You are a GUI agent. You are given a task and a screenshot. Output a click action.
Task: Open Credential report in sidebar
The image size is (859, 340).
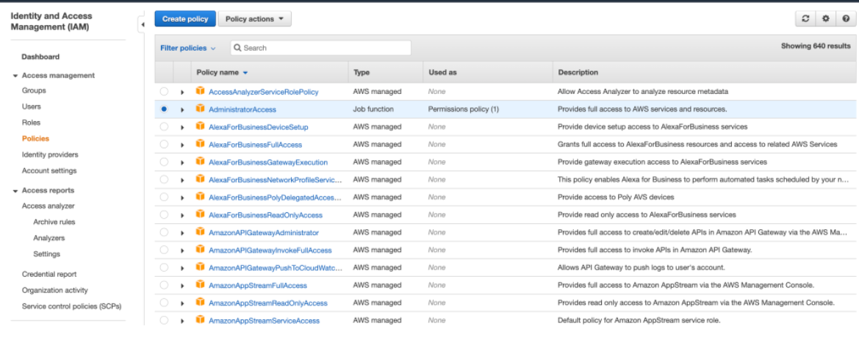(x=49, y=274)
